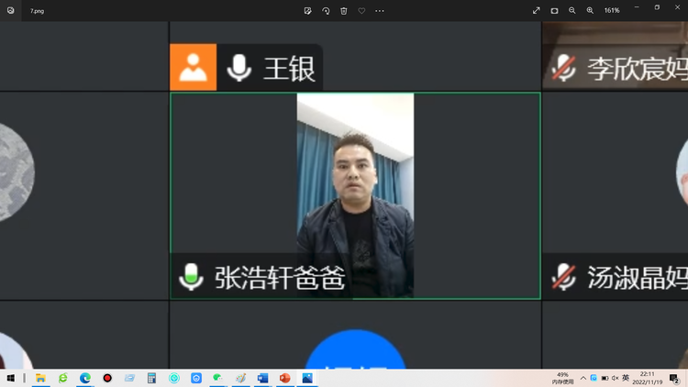Open the red-dot recorder app in taskbar
This screenshot has width=688, height=387.
point(107,378)
